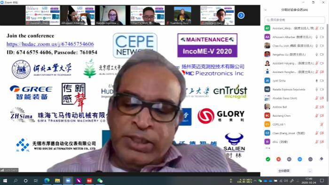Click the mic icon for Natalia Espinoza Sepulveda

click(317, 89)
